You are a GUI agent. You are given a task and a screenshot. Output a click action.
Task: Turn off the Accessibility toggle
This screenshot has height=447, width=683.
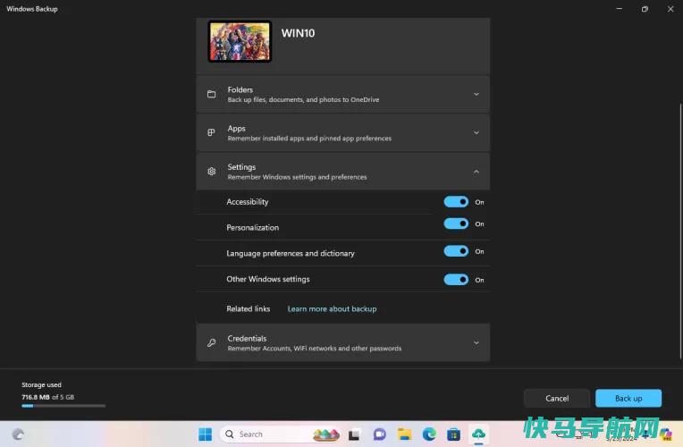[x=456, y=202]
